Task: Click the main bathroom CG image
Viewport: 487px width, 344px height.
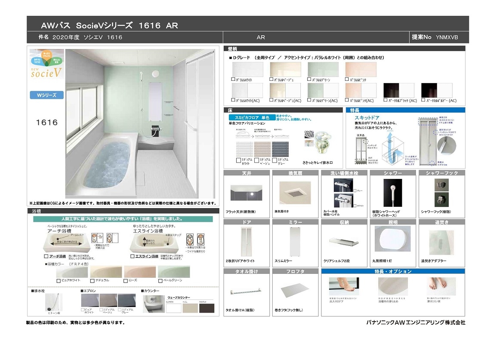Action: tap(140, 123)
